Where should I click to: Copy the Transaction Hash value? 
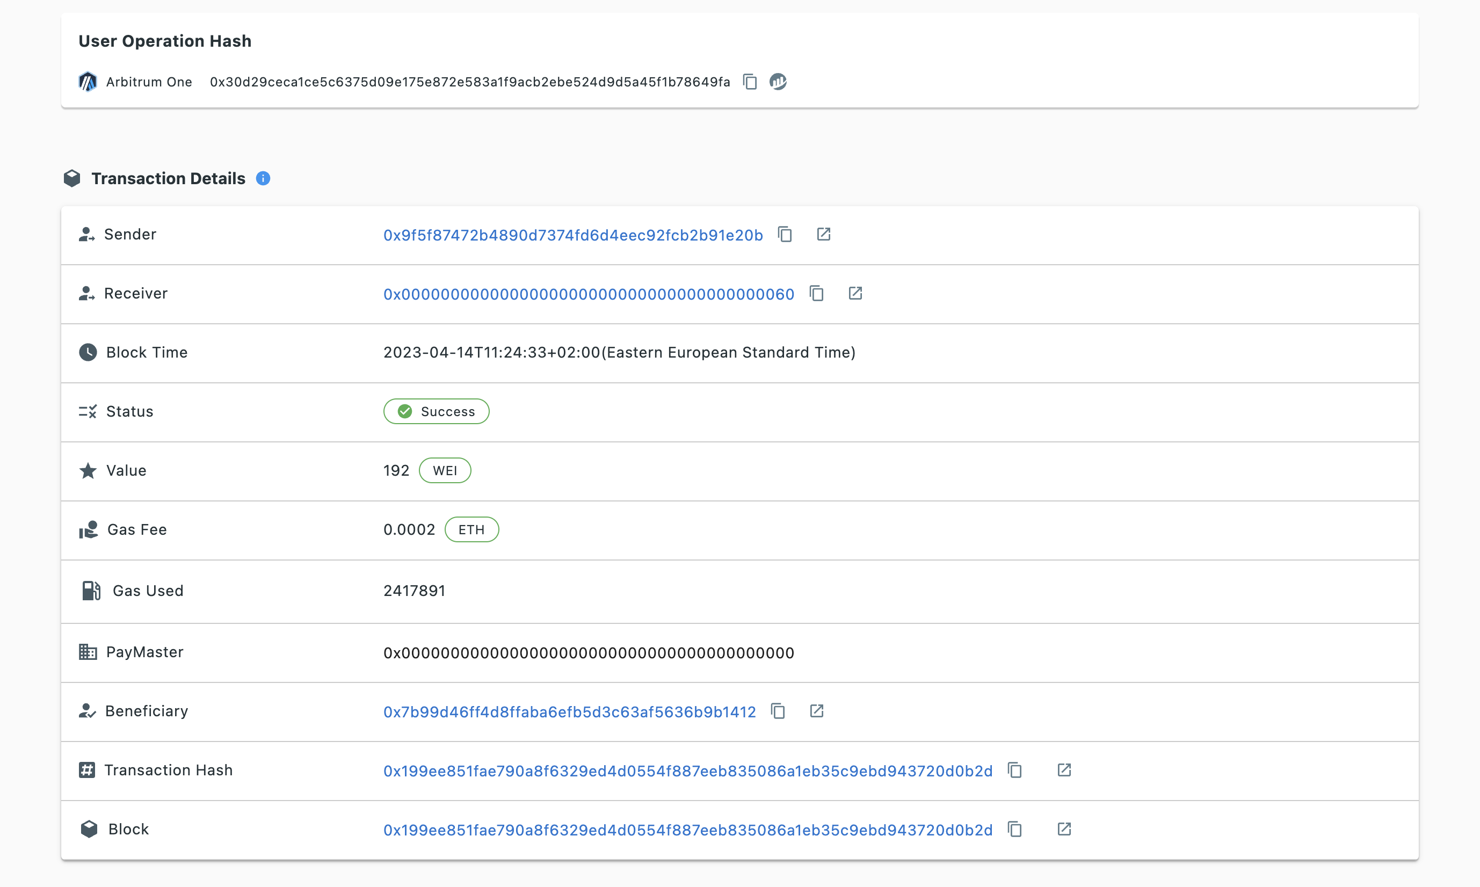point(1015,770)
